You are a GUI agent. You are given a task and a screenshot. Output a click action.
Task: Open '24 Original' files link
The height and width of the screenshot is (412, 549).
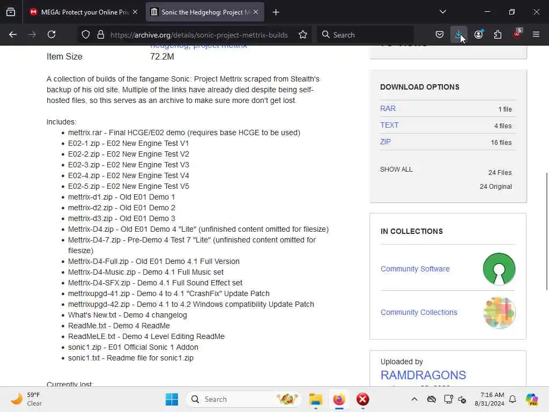click(x=496, y=187)
